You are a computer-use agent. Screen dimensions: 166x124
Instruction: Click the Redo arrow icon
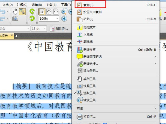(3, 19)
